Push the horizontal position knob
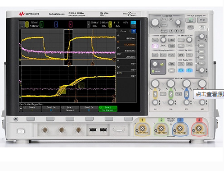 (x=178, y=23)
